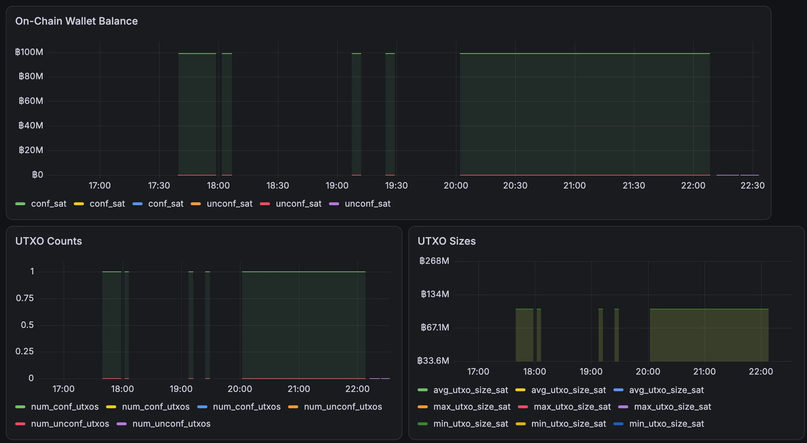This screenshot has height=443, width=807.
Task: Click the ₿33.6M y-axis label in UTXO Sizes
Action: tap(433, 361)
